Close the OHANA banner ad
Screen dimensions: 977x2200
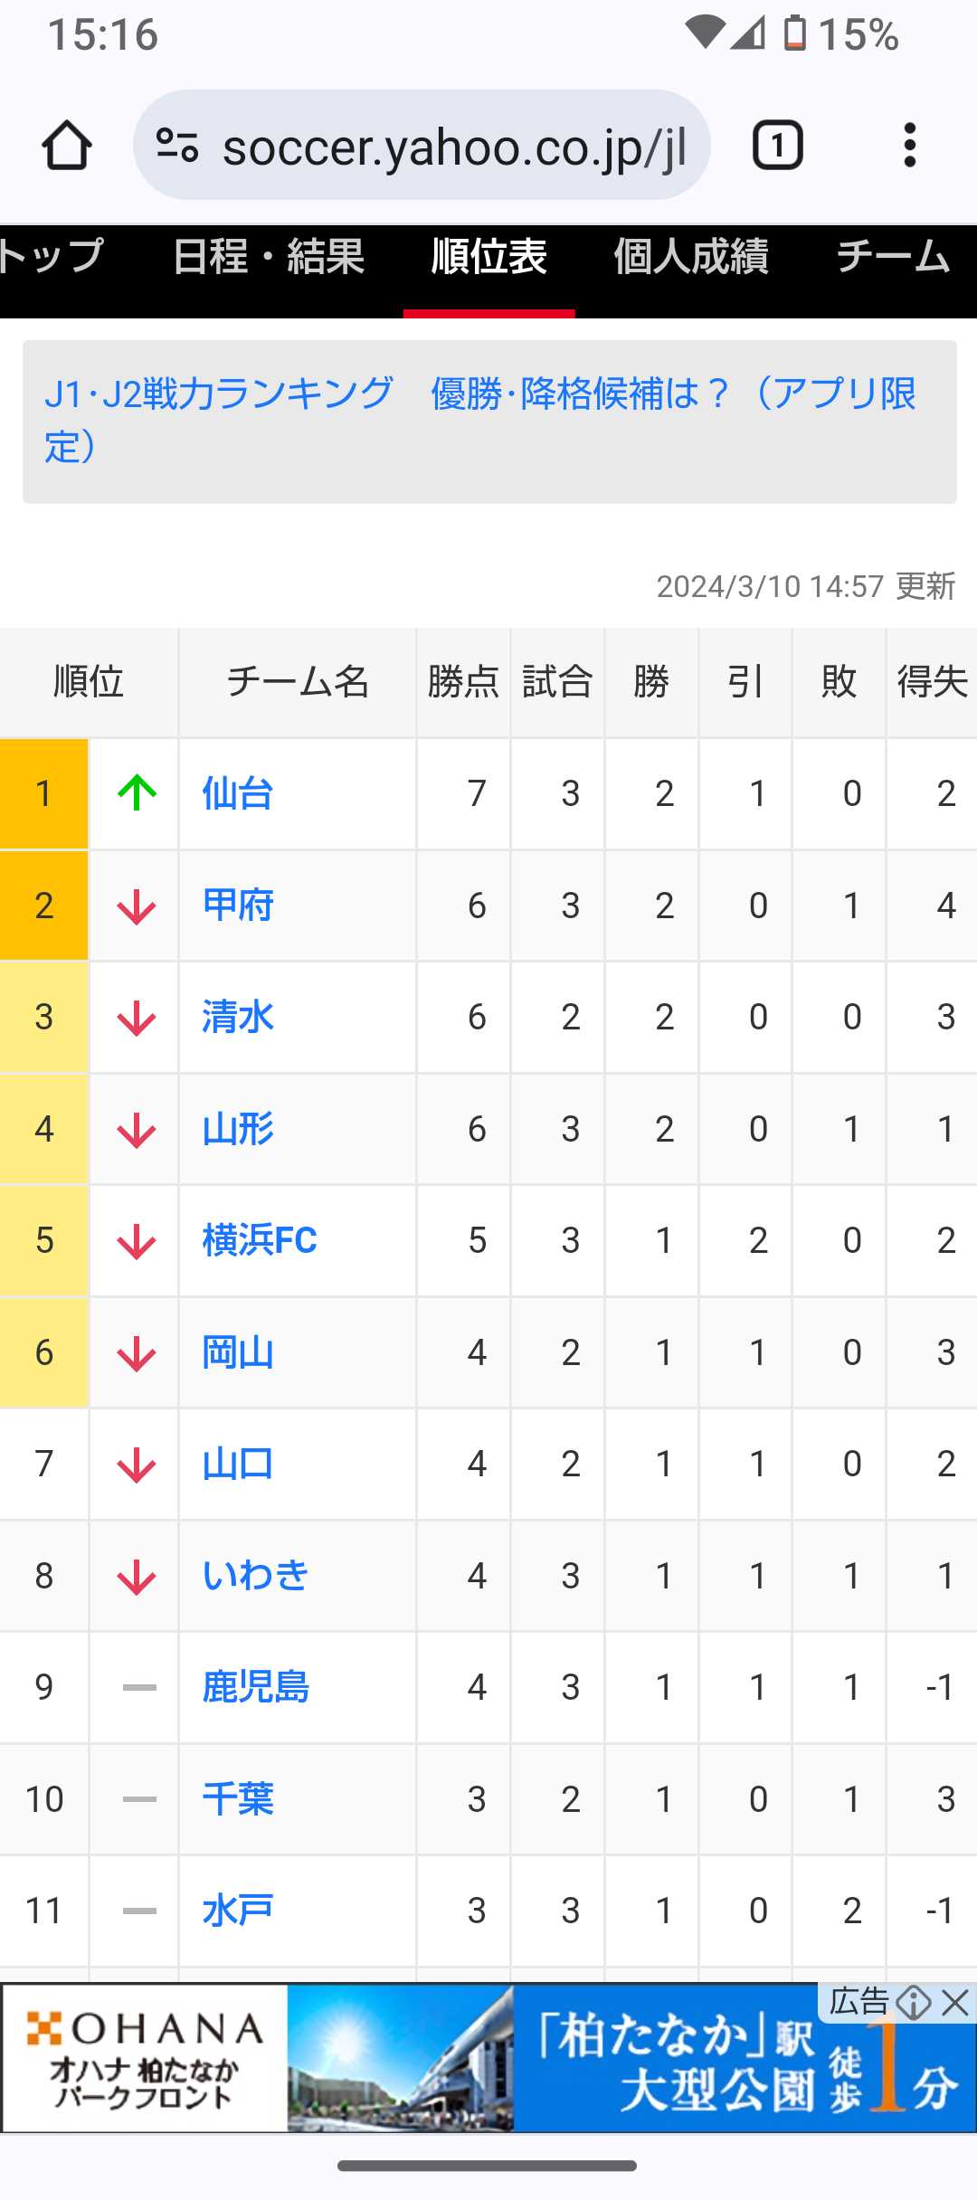955,2003
